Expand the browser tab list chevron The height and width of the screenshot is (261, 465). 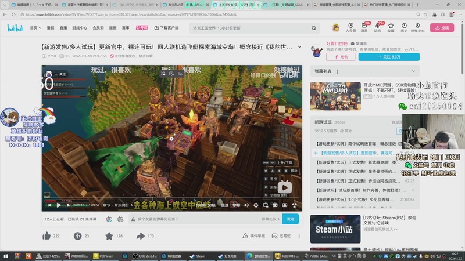click(5, 5)
